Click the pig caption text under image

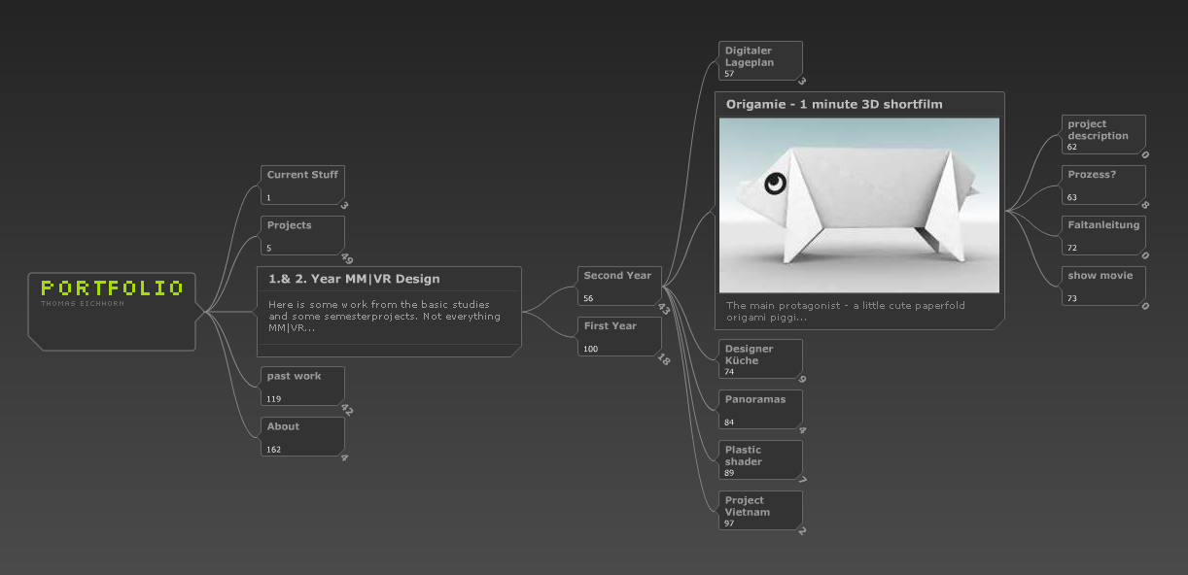coord(846,311)
